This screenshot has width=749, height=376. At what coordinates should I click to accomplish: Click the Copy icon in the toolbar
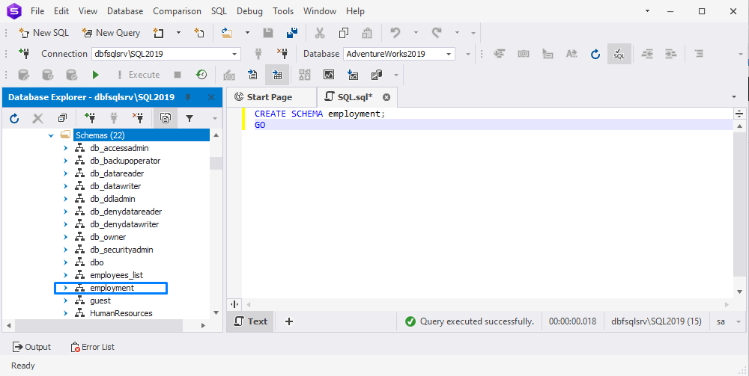tap(344, 33)
